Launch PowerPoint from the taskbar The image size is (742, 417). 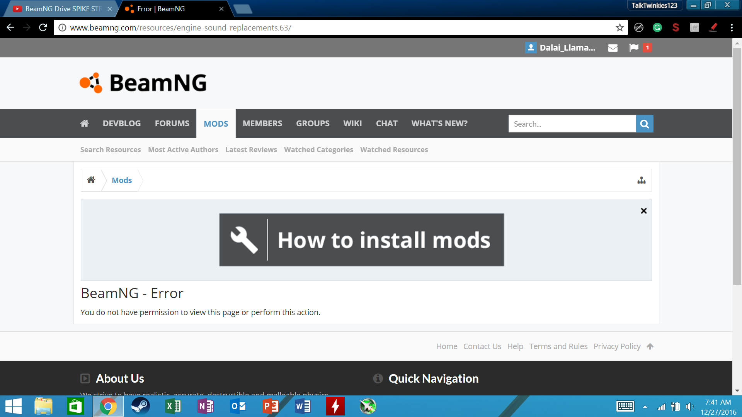tap(270, 406)
